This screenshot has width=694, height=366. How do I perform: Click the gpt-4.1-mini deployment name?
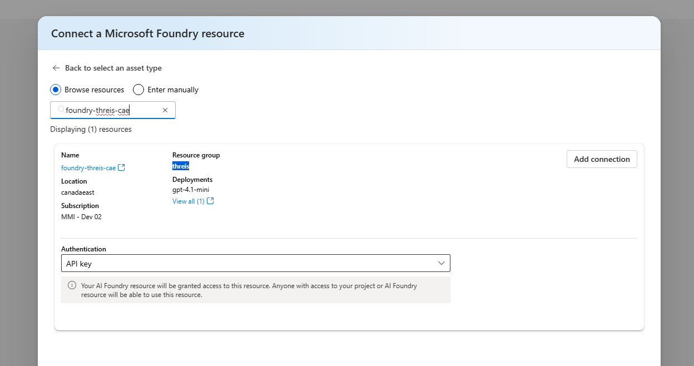[191, 190]
